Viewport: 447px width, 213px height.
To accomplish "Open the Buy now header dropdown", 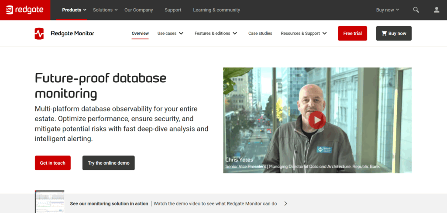I will (x=388, y=10).
